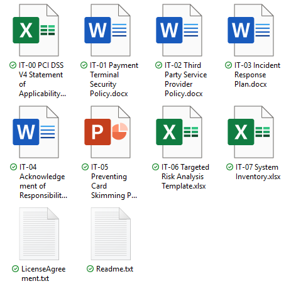Click sync status checkmark beside IT-06 Targeted
Image resolution: width=291 pixels, height=291 pixels.
(155, 167)
